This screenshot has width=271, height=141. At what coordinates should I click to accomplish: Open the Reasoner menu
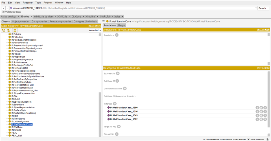click(28, 3)
